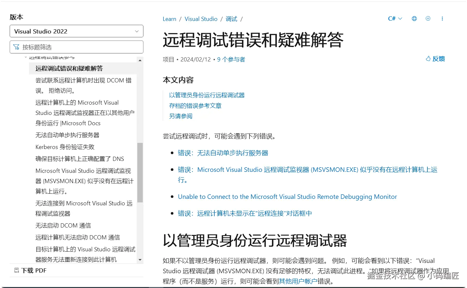Click the sidebar vertical scrollbar thumb
The width and height of the screenshot is (467, 288).
coord(140,172)
